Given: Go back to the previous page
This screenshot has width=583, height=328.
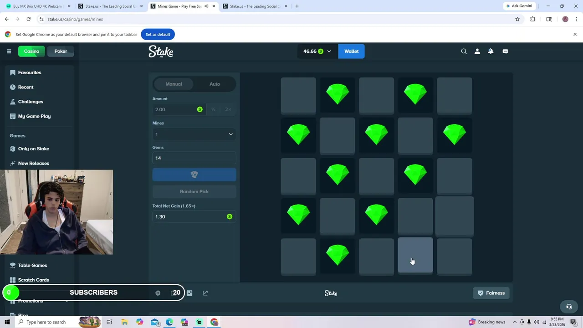Looking at the screenshot, I should point(6,19).
